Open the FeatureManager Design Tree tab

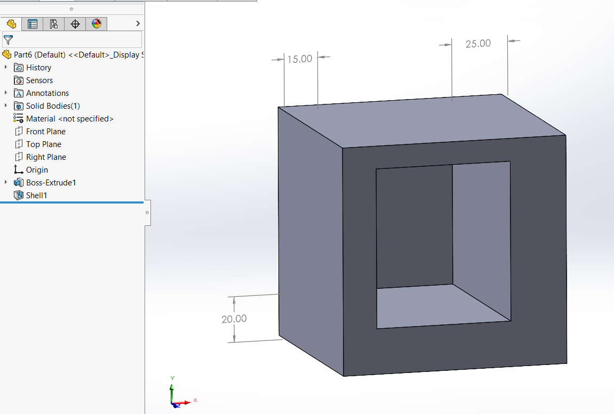[x=11, y=24]
